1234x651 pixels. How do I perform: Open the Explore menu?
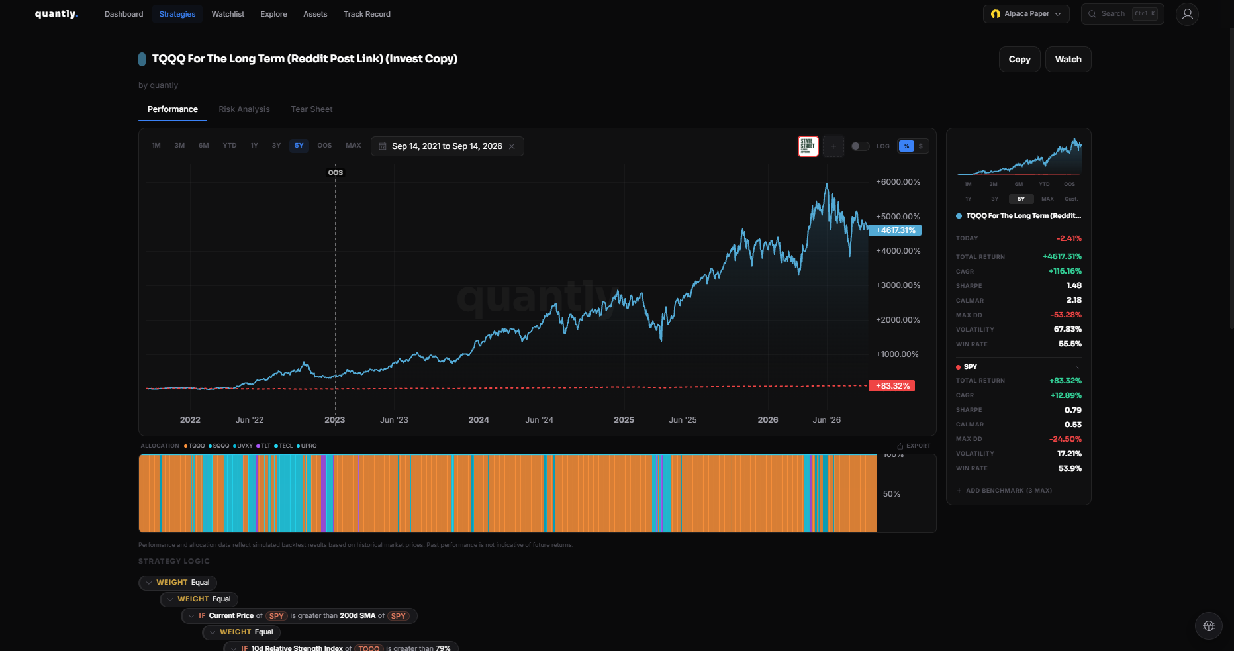[x=273, y=14]
